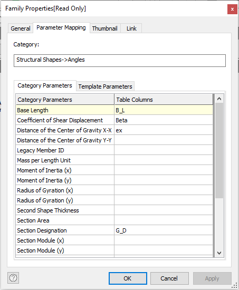Viewport: 239px width, 290px height.
Task: Close the Family Properties dialog
Action: [x=232, y=9]
